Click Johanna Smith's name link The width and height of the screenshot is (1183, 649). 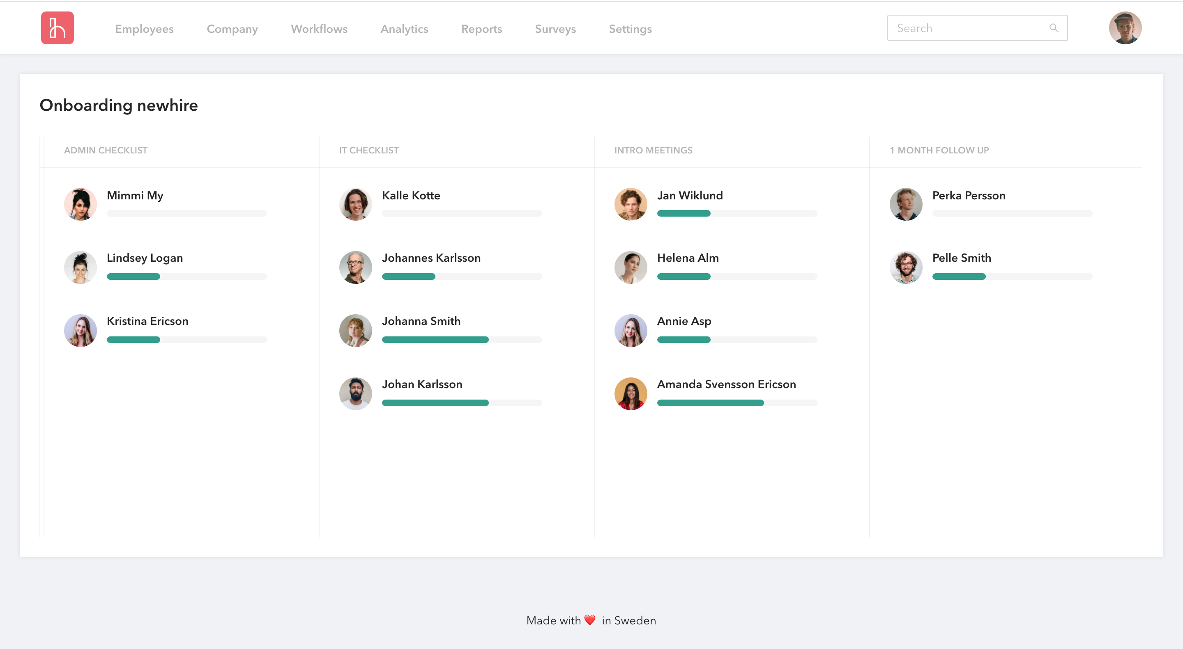tap(421, 321)
